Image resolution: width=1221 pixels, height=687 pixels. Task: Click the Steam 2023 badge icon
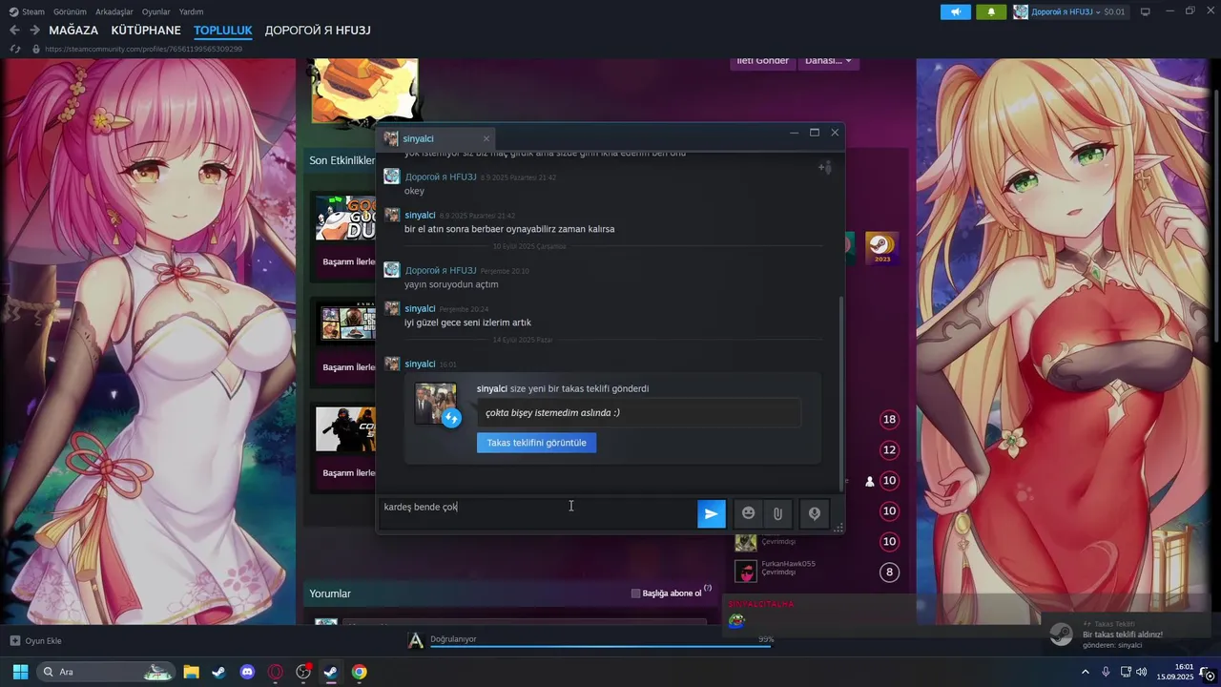click(x=881, y=248)
